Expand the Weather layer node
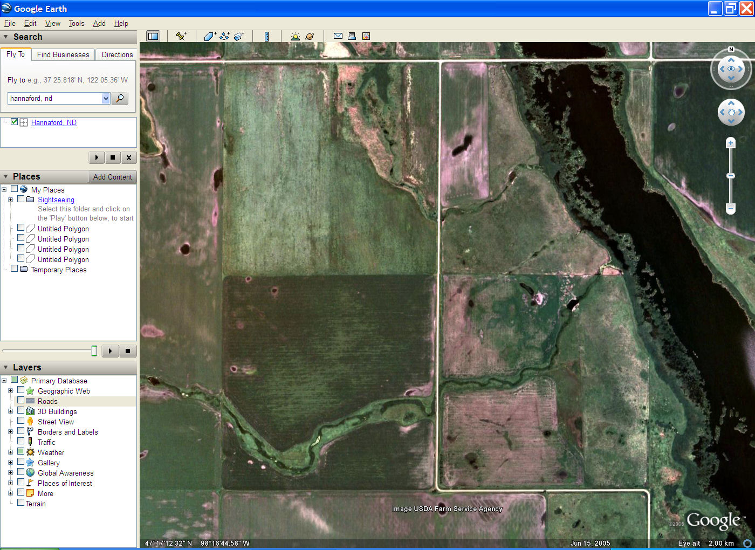 [x=10, y=452]
